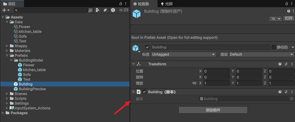
Task: Click the Building prefab row icon
Action: pyautogui.click(x=16, y=84)
